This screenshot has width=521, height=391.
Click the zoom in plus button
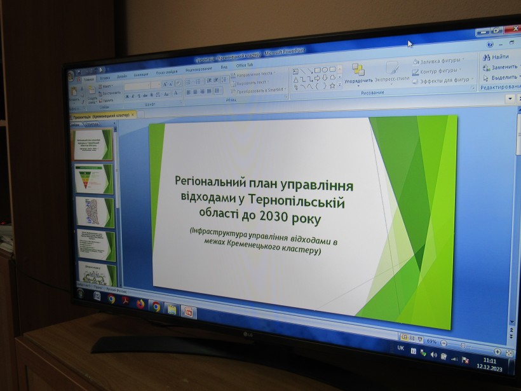pyautogui.click(x=497, y=352)
